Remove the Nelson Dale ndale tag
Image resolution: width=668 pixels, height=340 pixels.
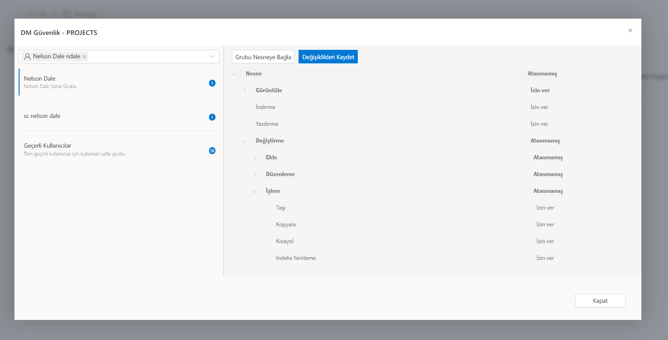tap(84, 56)
